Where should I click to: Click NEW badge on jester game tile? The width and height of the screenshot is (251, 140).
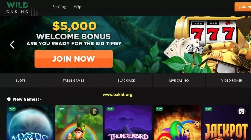tap(159, 109)
